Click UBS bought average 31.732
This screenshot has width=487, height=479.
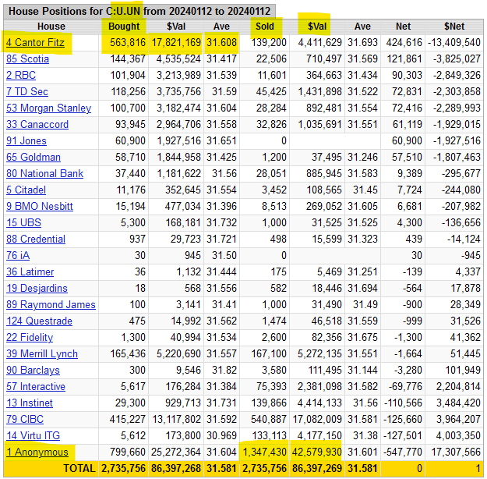(x=221, y=222)
